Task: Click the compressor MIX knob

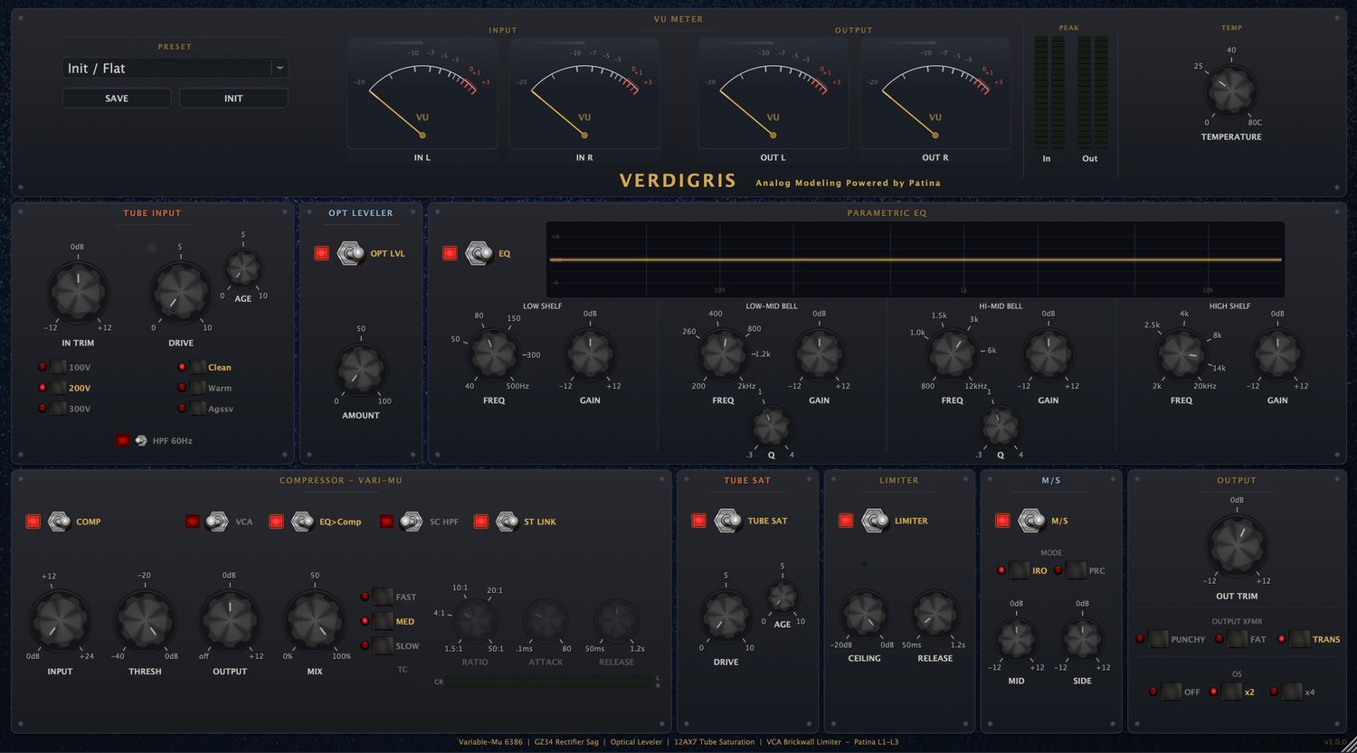Action: click(315, 622)
